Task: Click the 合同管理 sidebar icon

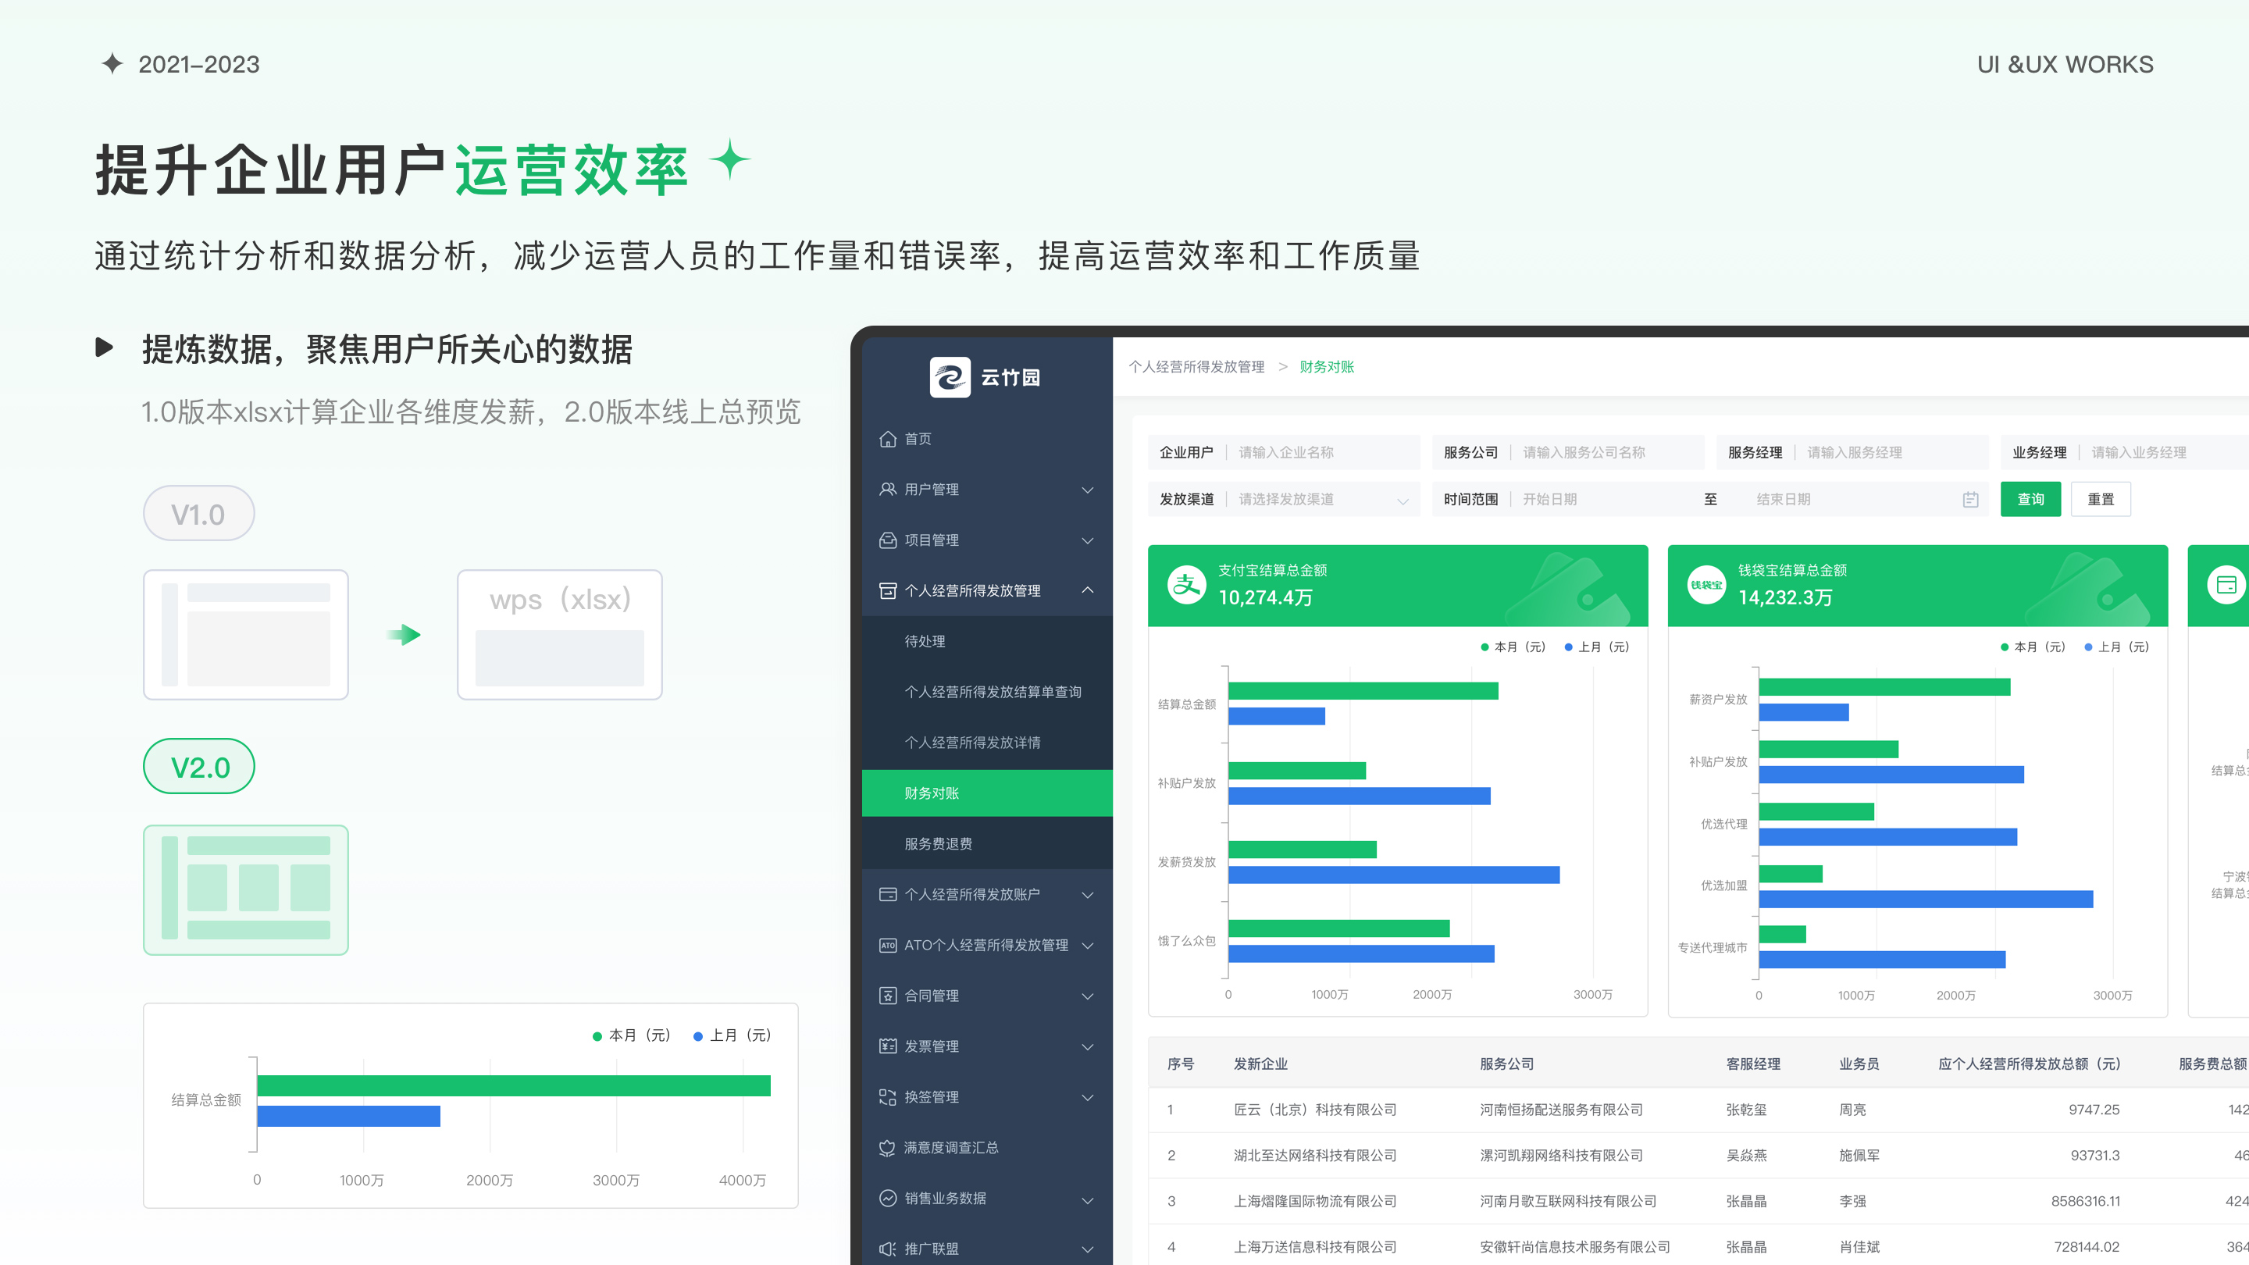Action: pos(887,996)
